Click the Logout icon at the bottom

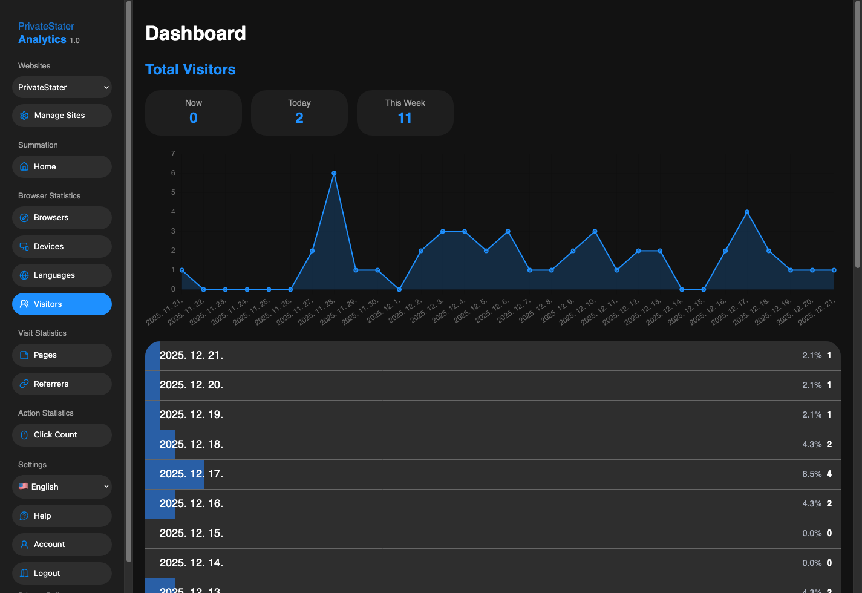pyautogui.click(x=24, y=573)
